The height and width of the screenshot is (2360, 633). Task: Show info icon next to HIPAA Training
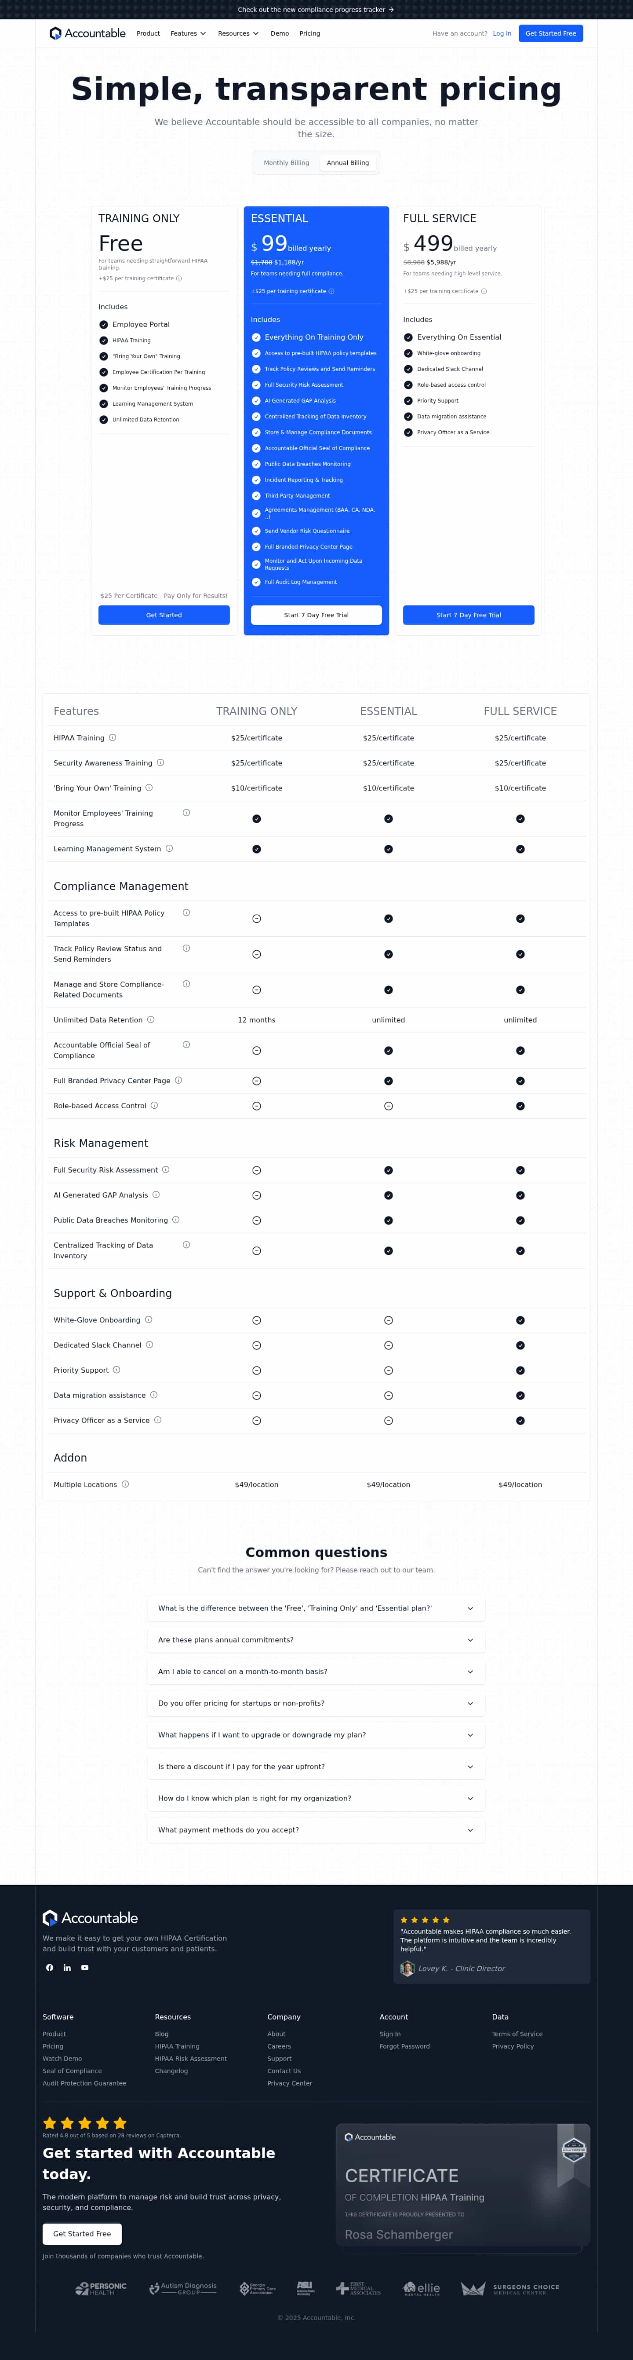tap(113, 737)
